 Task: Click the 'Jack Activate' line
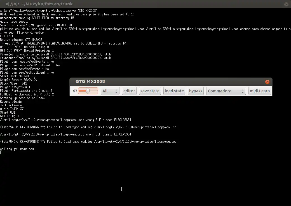(11, 105)
